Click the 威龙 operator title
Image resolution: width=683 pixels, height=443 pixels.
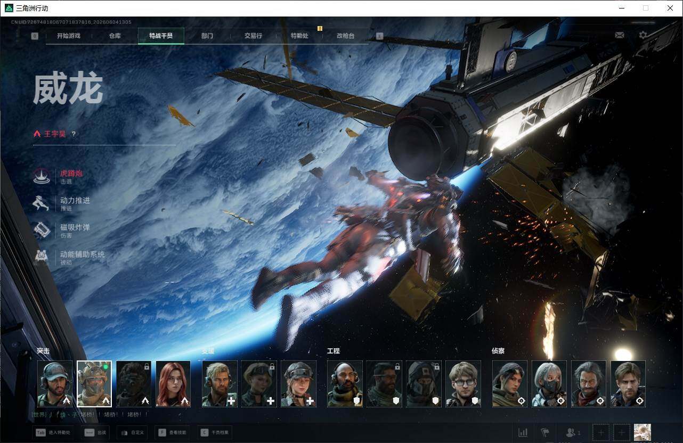(68, 89)
